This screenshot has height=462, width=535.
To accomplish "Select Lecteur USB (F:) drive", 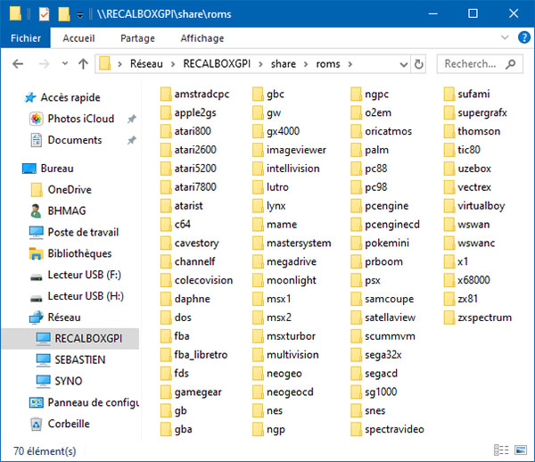I will click(85, 275).
